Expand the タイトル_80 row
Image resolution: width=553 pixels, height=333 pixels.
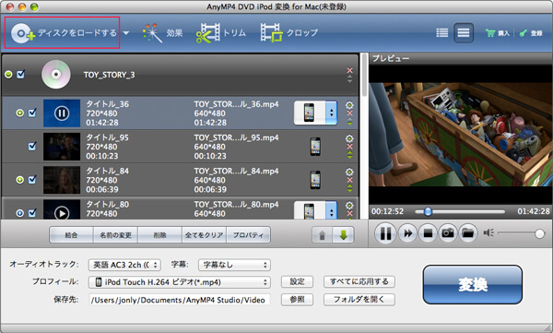pyautogui.click(x=19, y=213)
